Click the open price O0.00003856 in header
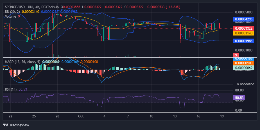260x130 pixels. coord(71,7)
